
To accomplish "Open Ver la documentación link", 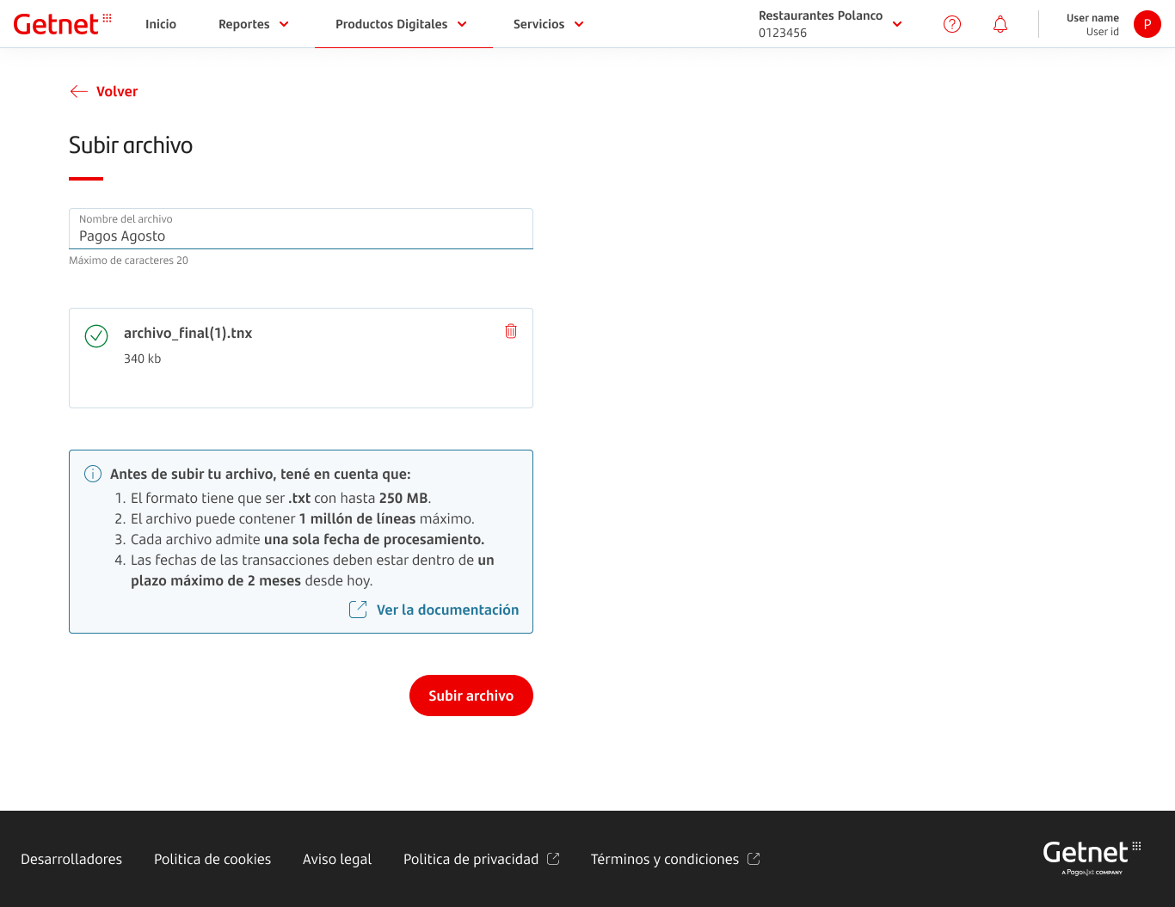I will [447, 610].
